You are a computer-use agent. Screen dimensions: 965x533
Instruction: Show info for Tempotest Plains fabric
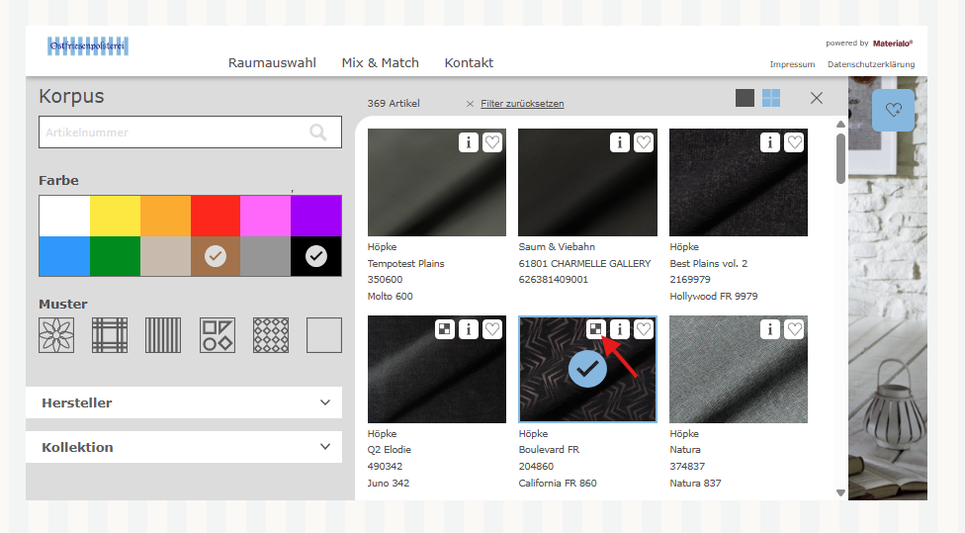[469, 142]
